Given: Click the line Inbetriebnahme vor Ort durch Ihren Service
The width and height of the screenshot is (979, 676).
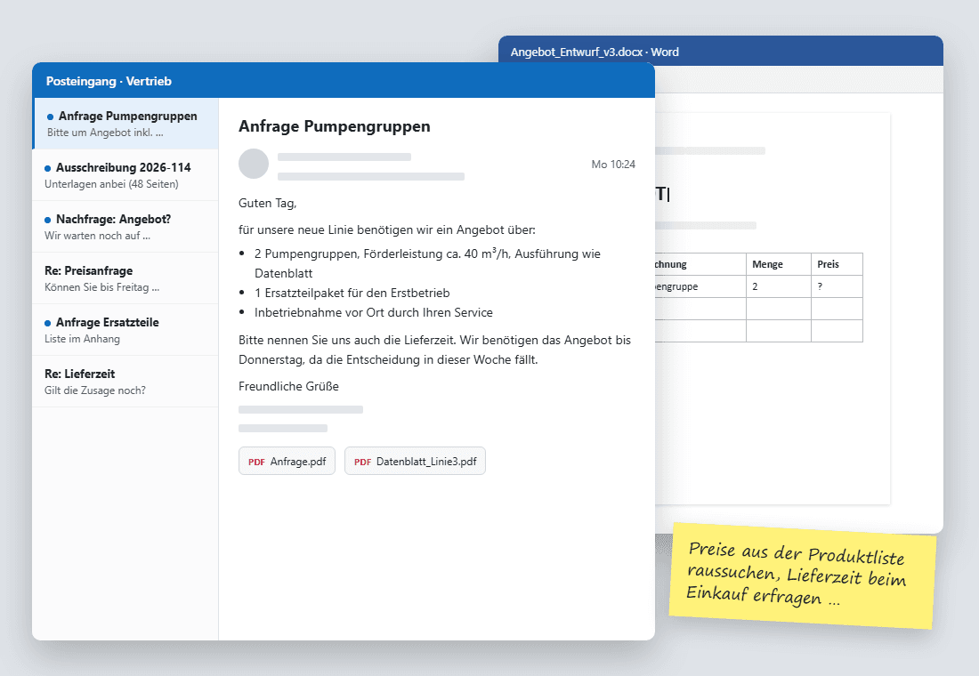Looking at the screenshot, I should click(374, 313).
